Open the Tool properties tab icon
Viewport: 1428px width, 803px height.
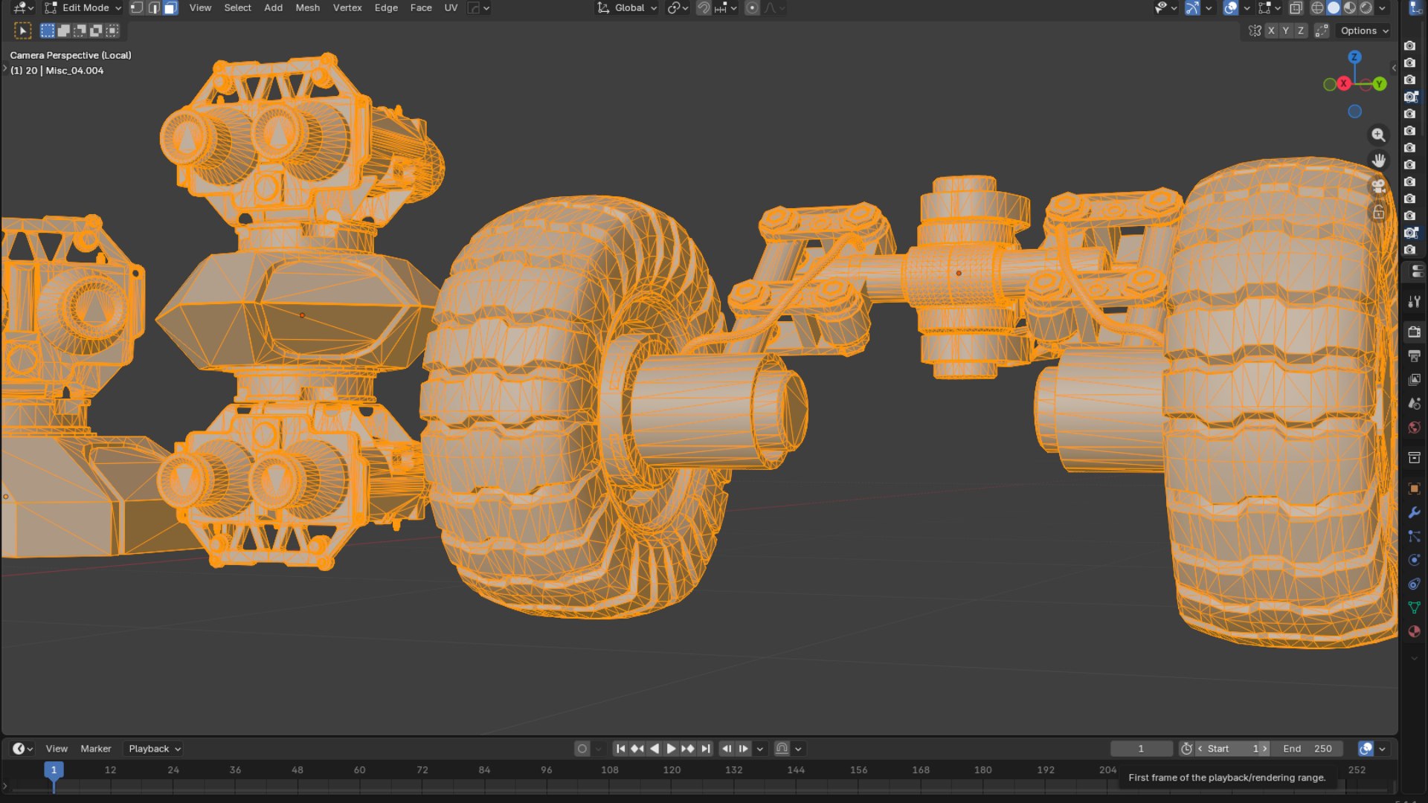click(x=1414, y=302)
